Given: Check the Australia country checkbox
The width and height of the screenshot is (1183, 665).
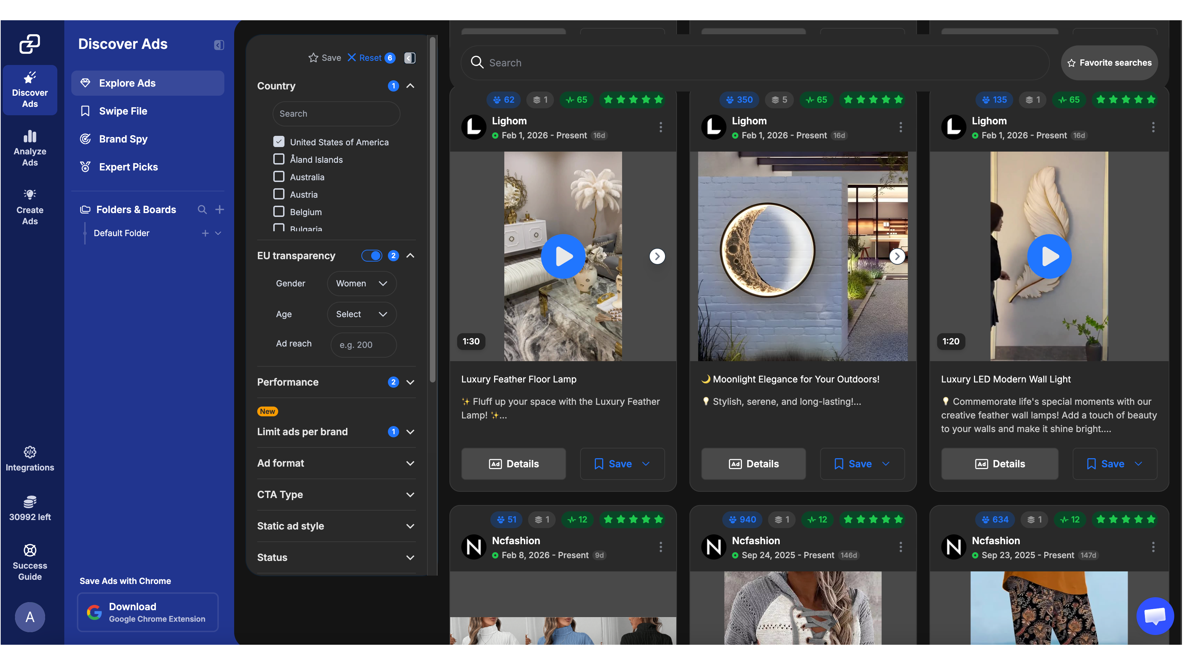Looking at the screenshot, I should point(279,177).
